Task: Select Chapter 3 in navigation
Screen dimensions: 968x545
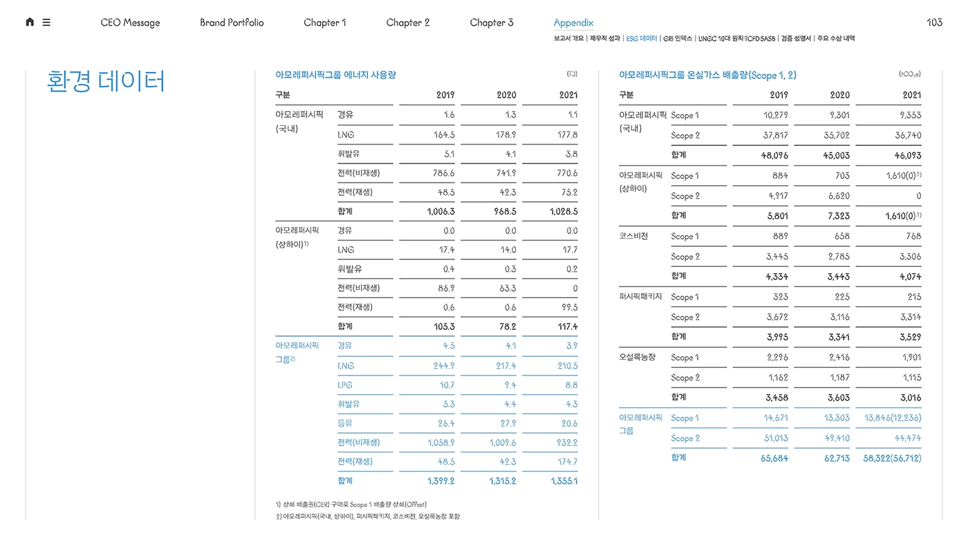Action: [492, 23]
